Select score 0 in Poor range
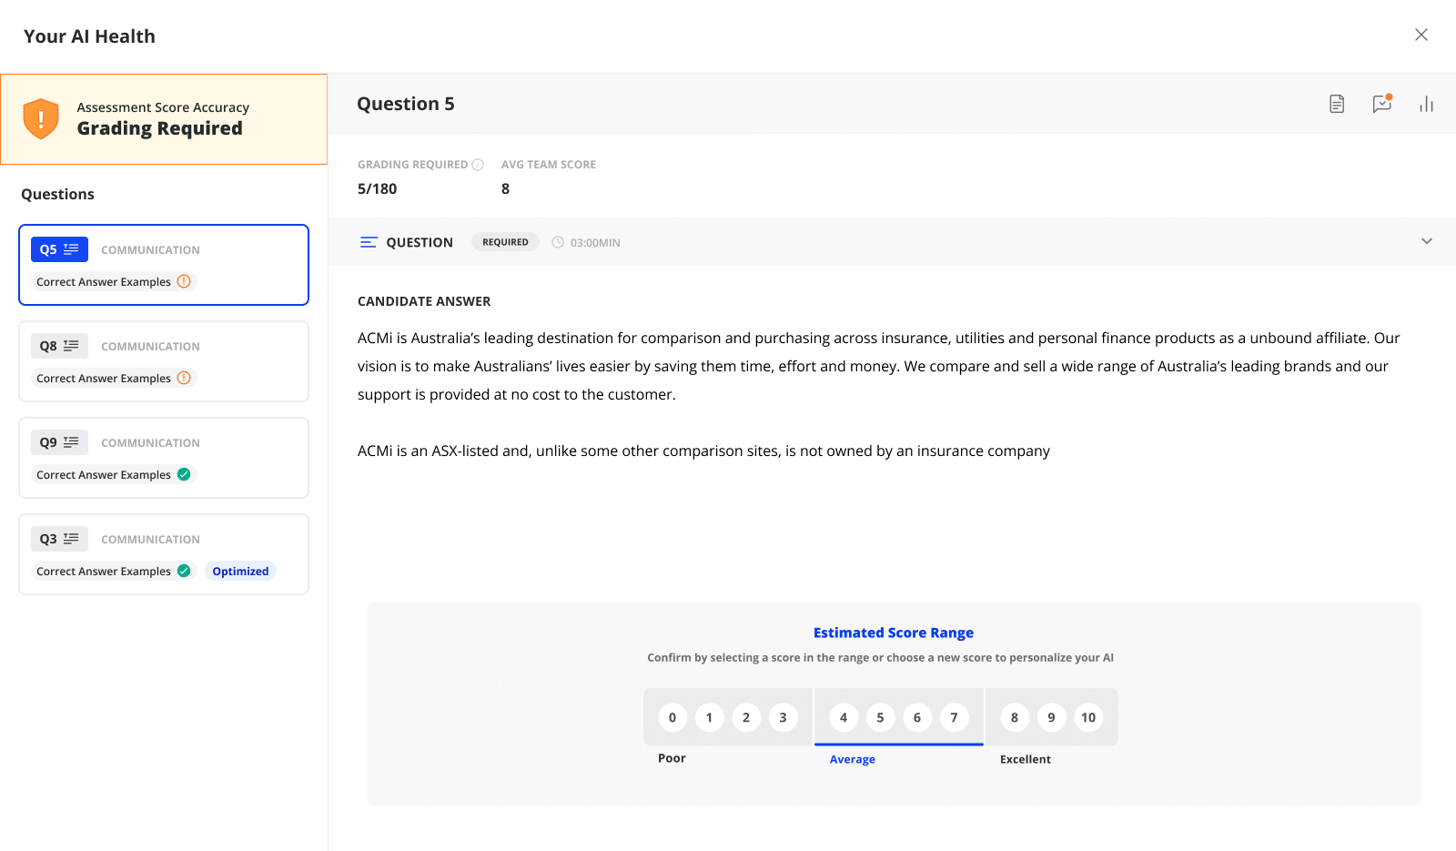The height and width of the screenshot is (851, 1456). [672, 717]
